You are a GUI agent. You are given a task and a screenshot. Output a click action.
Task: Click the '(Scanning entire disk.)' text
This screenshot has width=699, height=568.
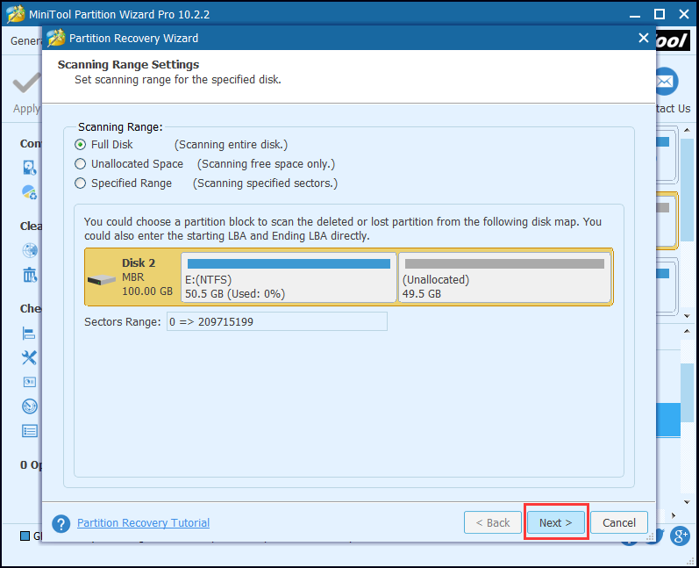(x=231, y=145)
